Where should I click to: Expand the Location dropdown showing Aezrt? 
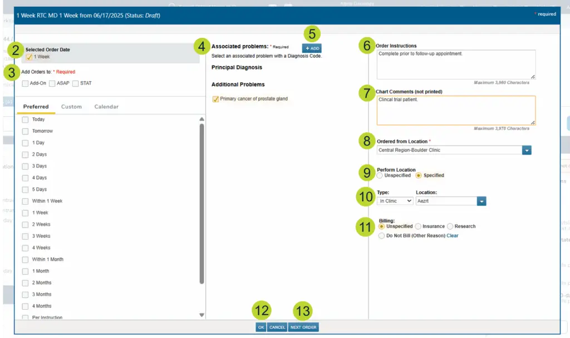481,201
